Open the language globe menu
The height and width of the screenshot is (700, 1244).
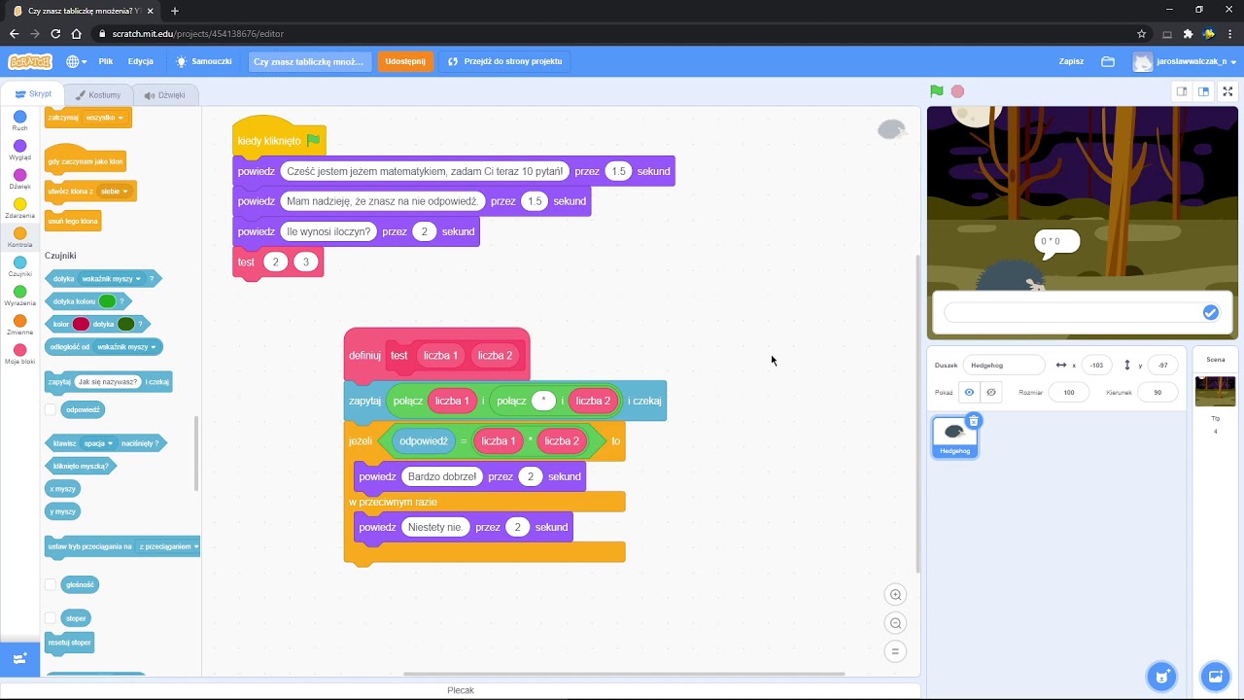(x=76, y=61)
